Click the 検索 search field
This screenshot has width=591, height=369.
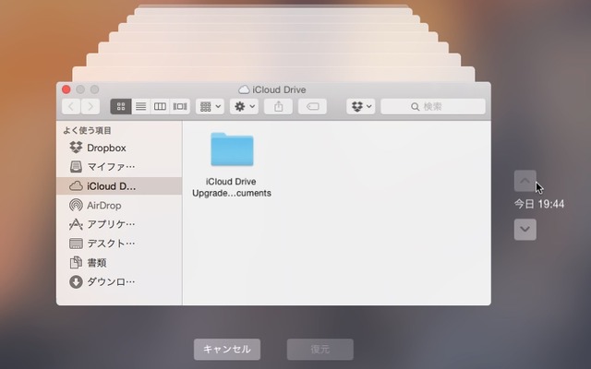pyautogui.click(x=433, y=107)
